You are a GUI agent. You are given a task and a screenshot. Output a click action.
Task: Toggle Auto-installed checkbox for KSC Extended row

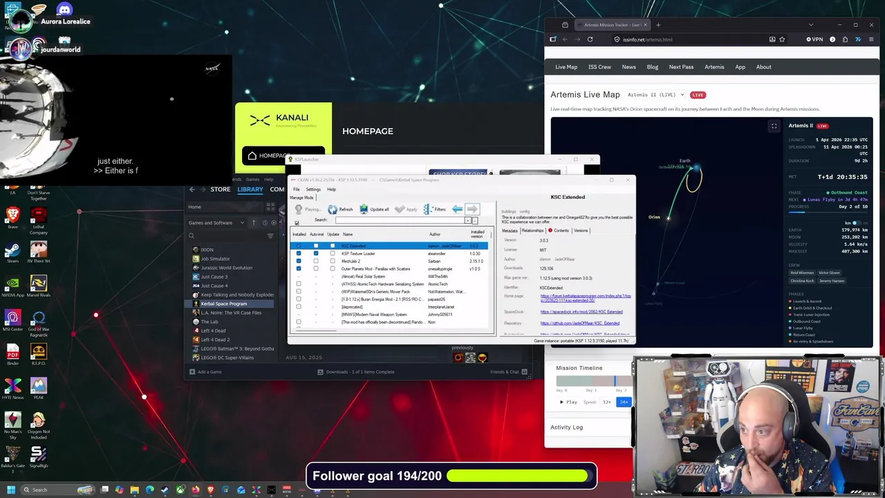click(x=316, y=246)
